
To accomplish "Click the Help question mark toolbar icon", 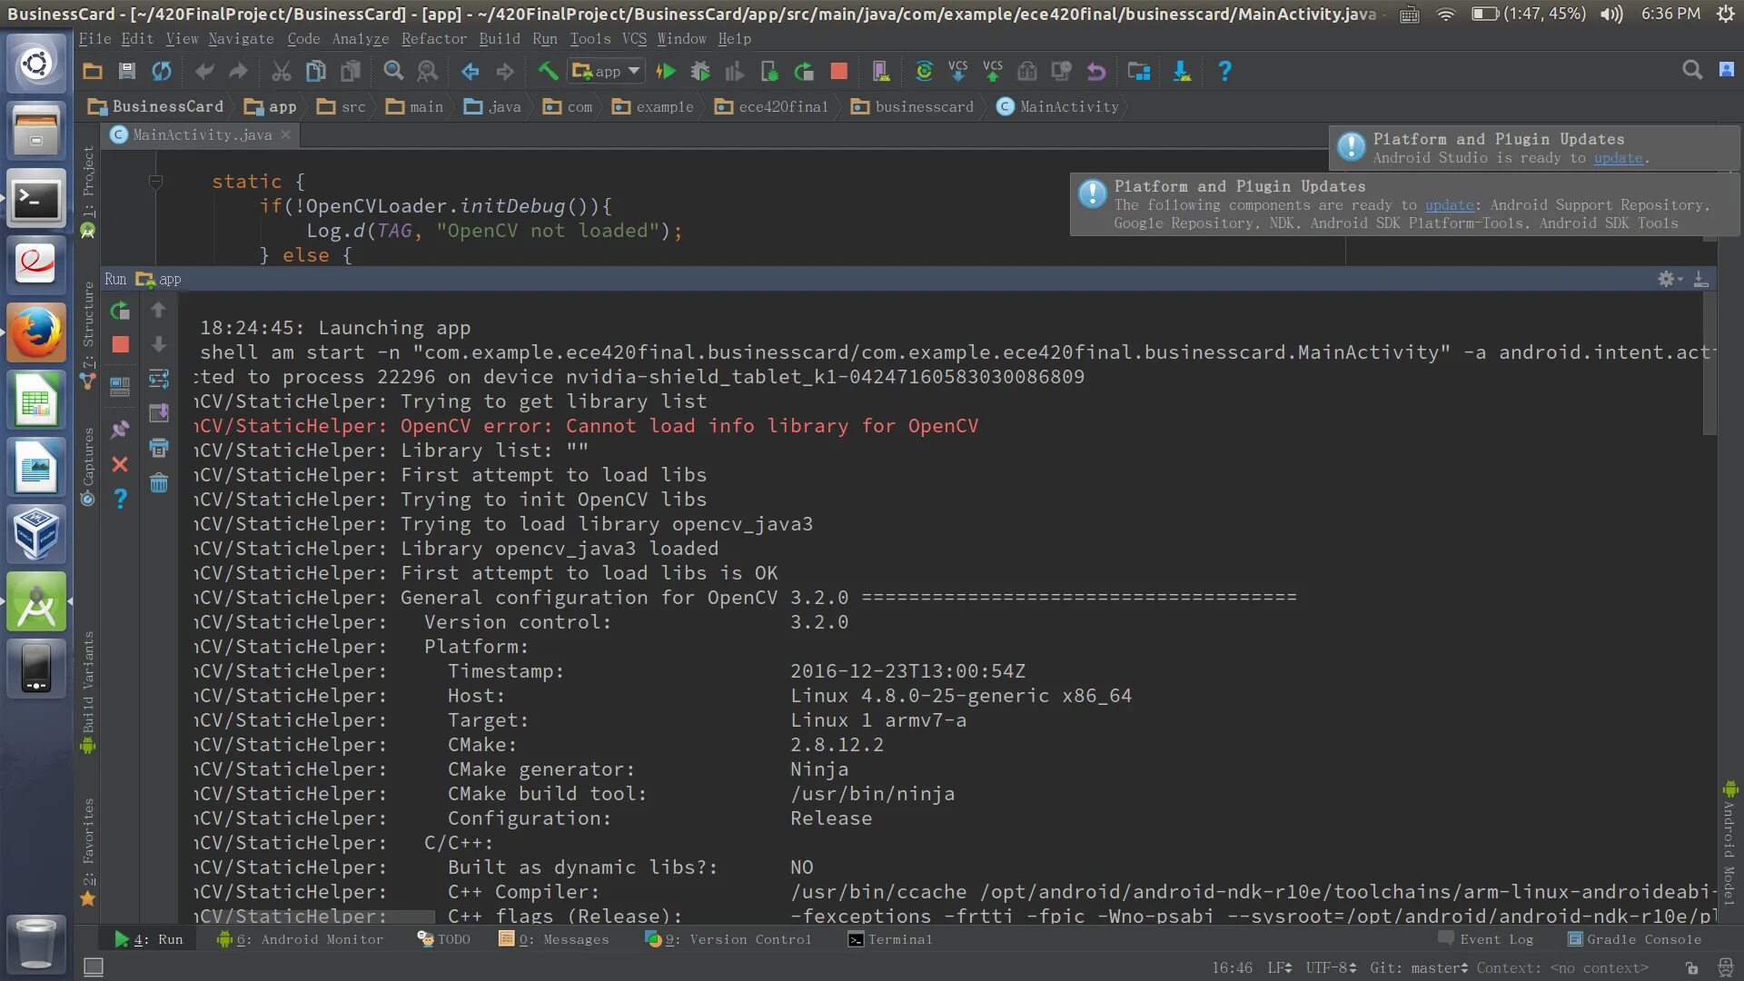I will (x=1224, y=71).
